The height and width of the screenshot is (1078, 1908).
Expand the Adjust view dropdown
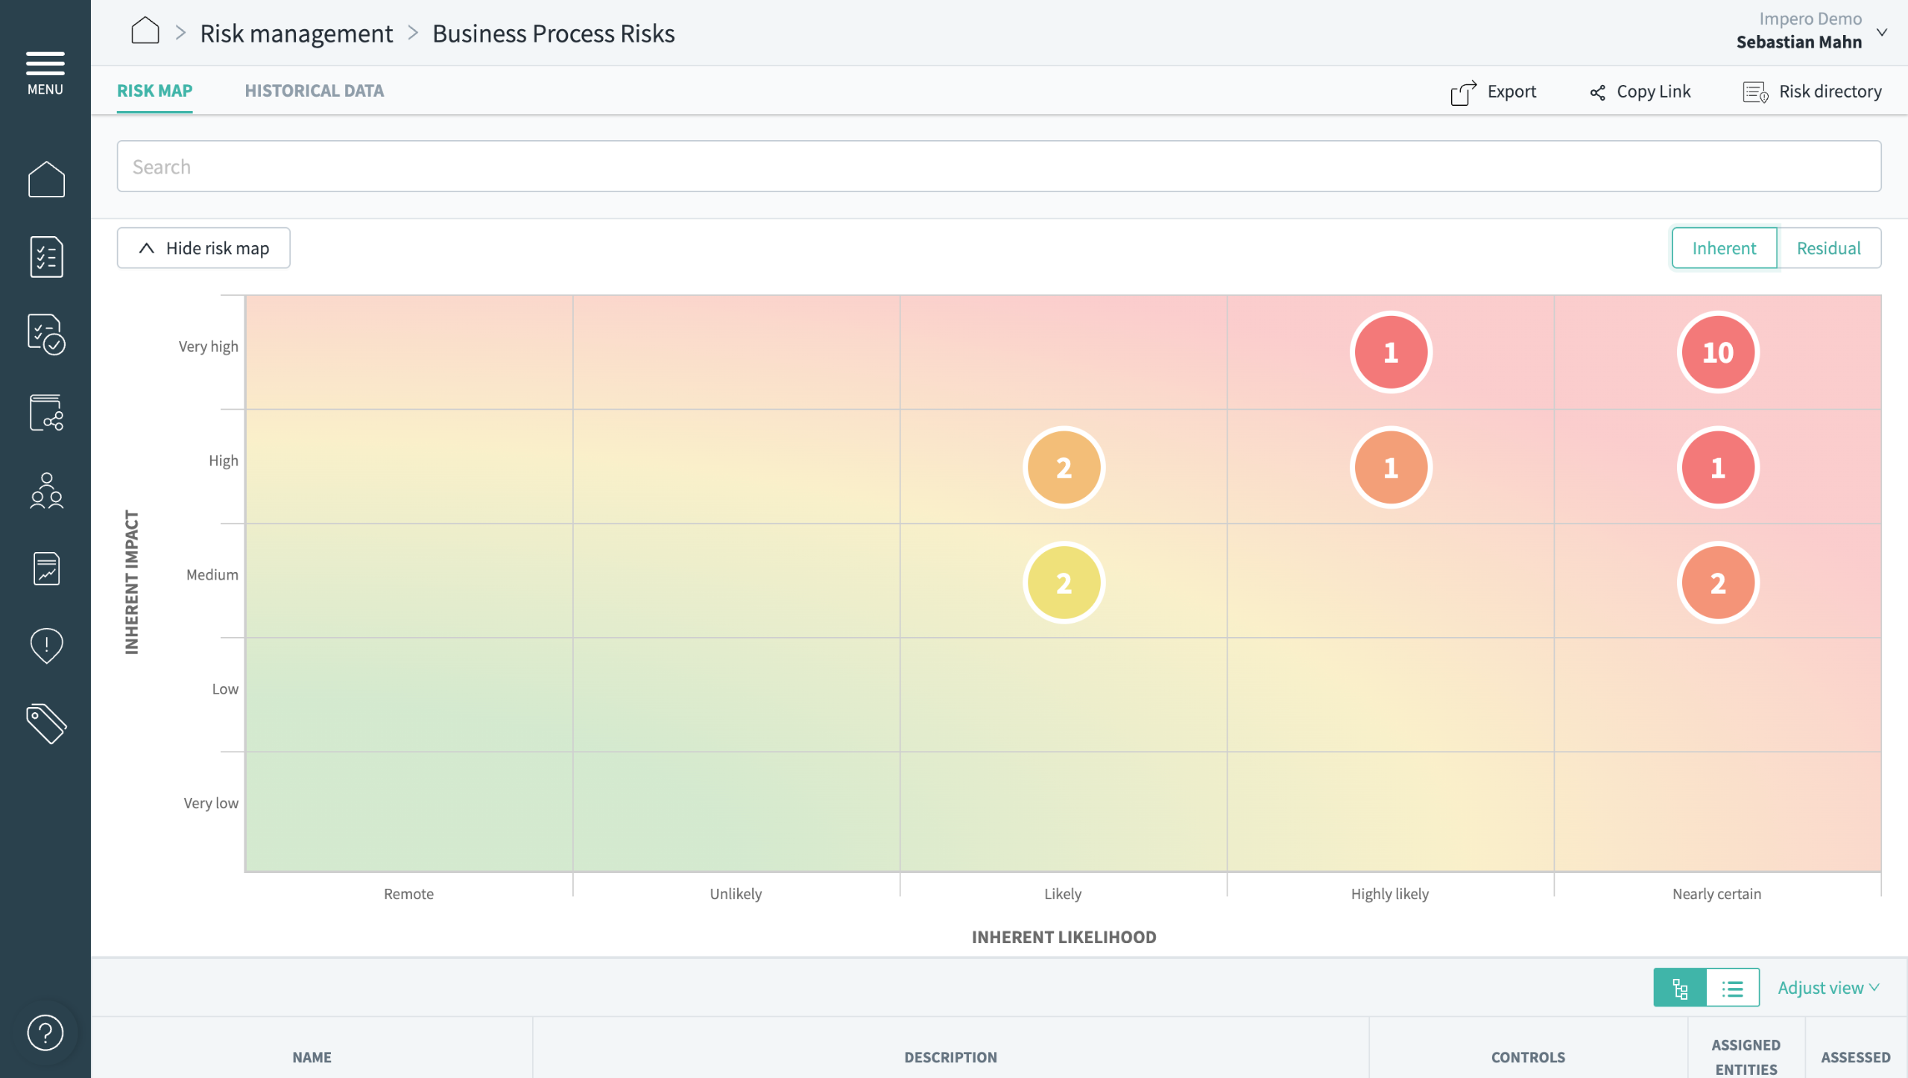tap(1828, 988)
